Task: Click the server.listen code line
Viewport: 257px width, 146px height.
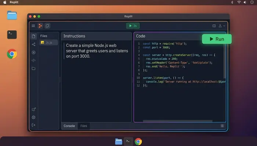Action: 163,78
